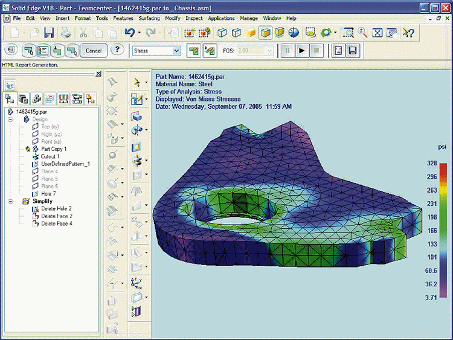
Task: Open the Manage menu
Action: [249, 18]
